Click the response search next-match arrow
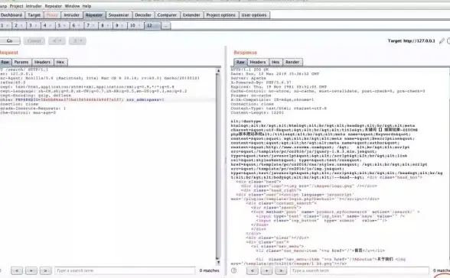Viewport: 450px width, 278px height. tap(281, 270)
